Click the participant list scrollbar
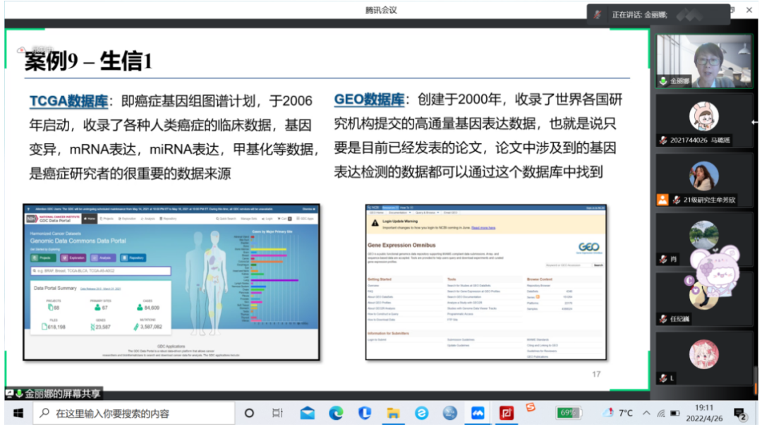Image resolution: width=762 pixels, height=429 pixels. pos(756,380)
